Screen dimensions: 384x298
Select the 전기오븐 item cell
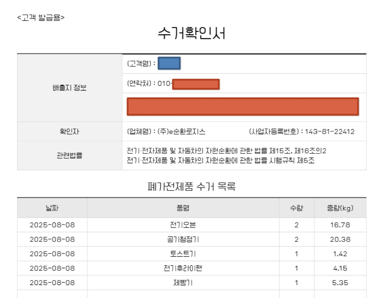[x=183, y=225]
